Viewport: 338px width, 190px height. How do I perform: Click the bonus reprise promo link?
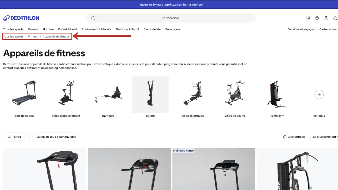pos(184,4)
